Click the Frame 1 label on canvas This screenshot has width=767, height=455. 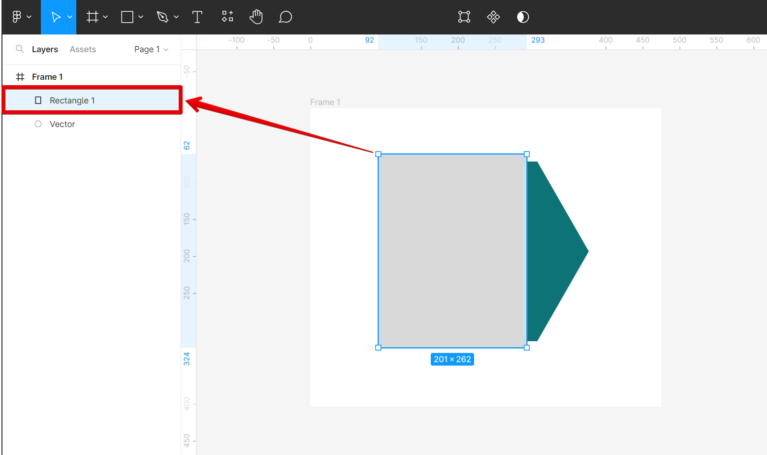click(325, 102)
